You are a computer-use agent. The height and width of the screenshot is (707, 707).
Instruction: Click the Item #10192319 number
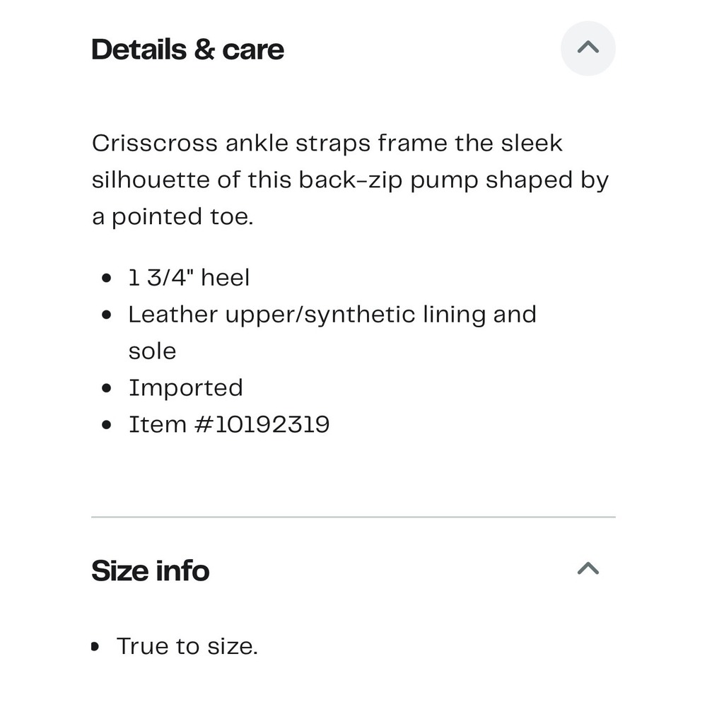[x=229, y=425]
